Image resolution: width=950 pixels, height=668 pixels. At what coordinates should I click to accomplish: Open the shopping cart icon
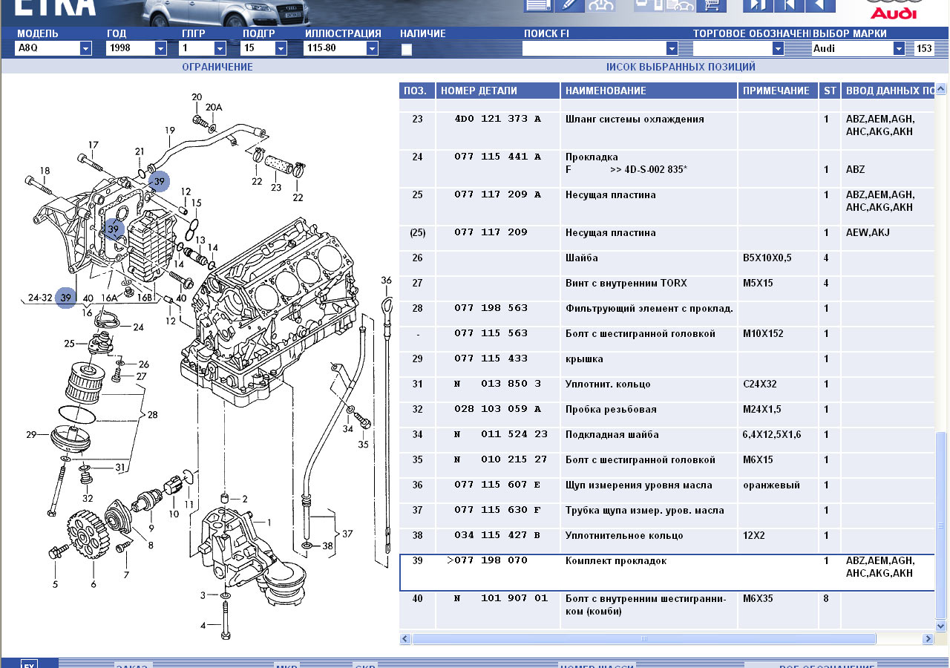coord(712,5)
